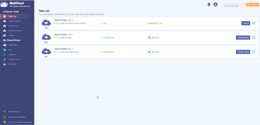Click the Dropbox drive icon
The height and width of the screenshot is (125, 260).
point(5,54)
